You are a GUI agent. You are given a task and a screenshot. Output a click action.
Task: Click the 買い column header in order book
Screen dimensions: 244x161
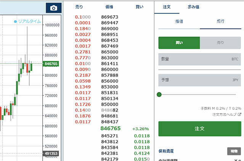click(140, 7)
